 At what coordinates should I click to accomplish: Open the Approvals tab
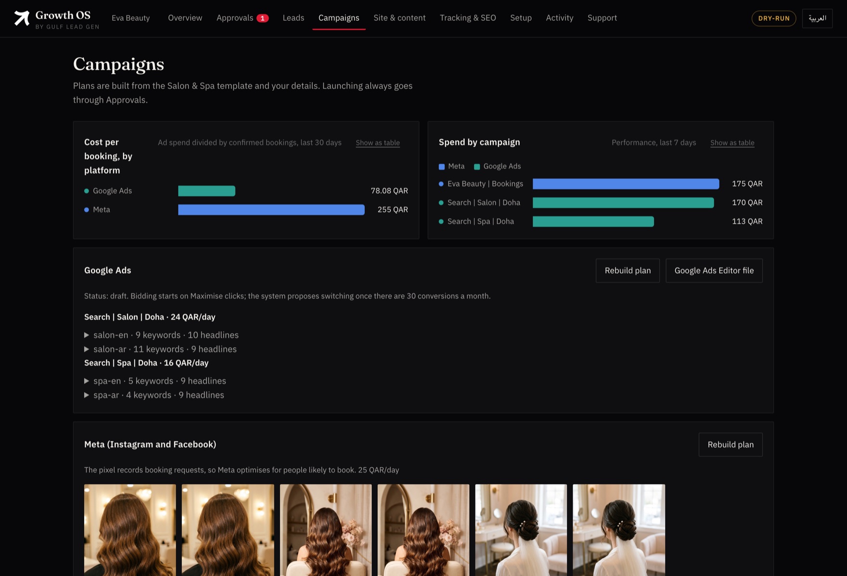point(235,18)
